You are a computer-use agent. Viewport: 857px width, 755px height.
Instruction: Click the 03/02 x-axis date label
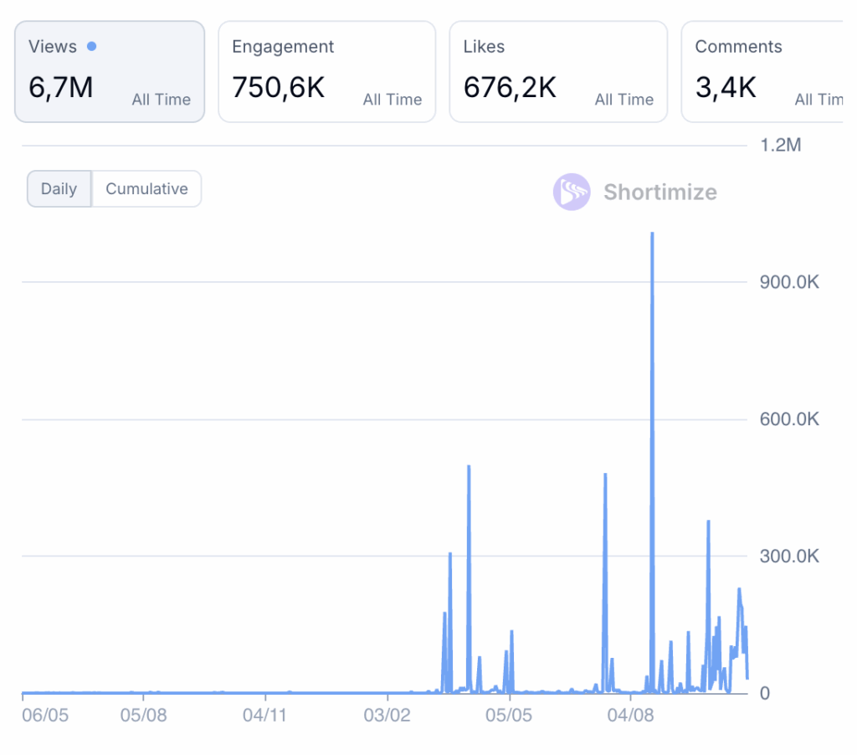[387, 716]
